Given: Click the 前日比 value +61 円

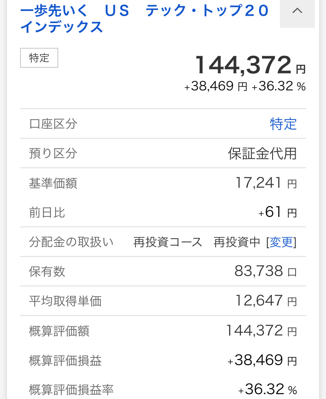Looking at the screenshot, I should 277,213.
